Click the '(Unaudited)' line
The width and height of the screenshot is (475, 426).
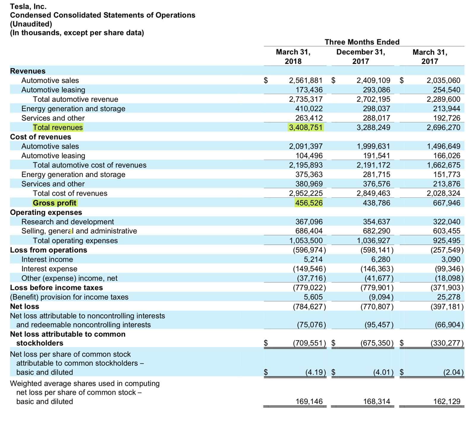point(31,24)
